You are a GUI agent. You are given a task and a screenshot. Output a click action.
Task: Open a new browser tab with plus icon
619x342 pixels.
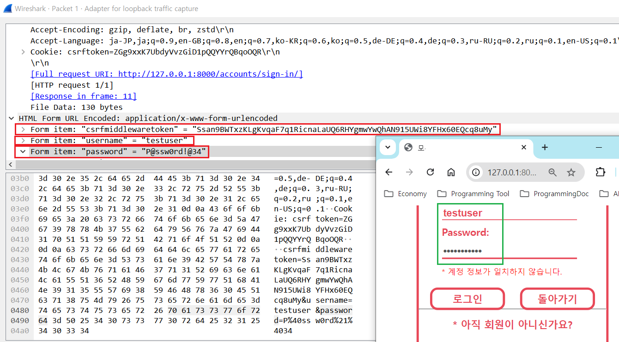[545, 147]
